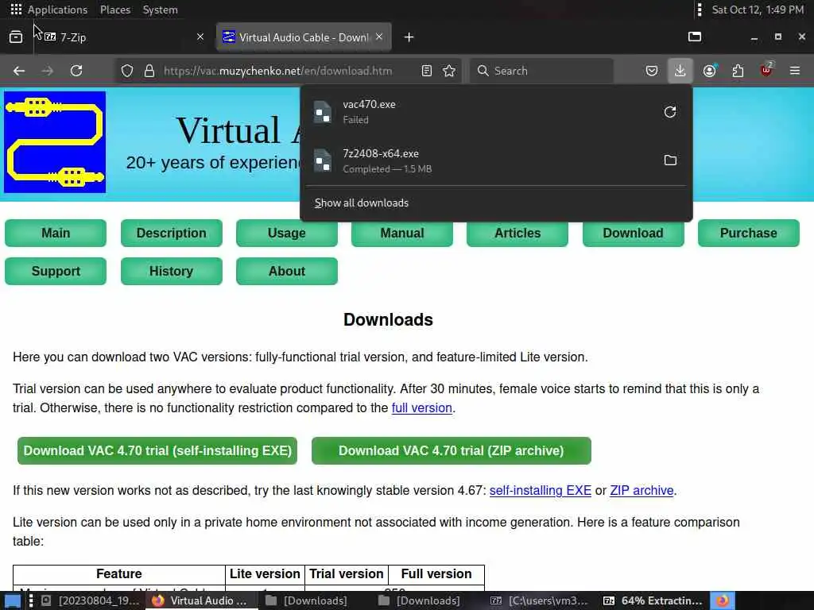
Task: Download VAC 4.70 trial self-installing EXE
Action: click(x=157, y=451)
